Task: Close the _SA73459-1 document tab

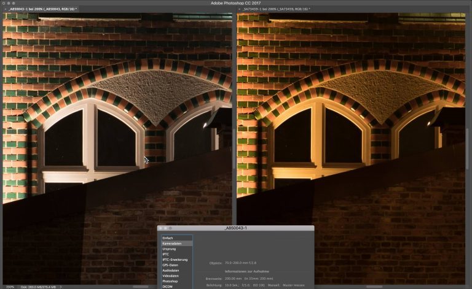Action: (239, 9)
